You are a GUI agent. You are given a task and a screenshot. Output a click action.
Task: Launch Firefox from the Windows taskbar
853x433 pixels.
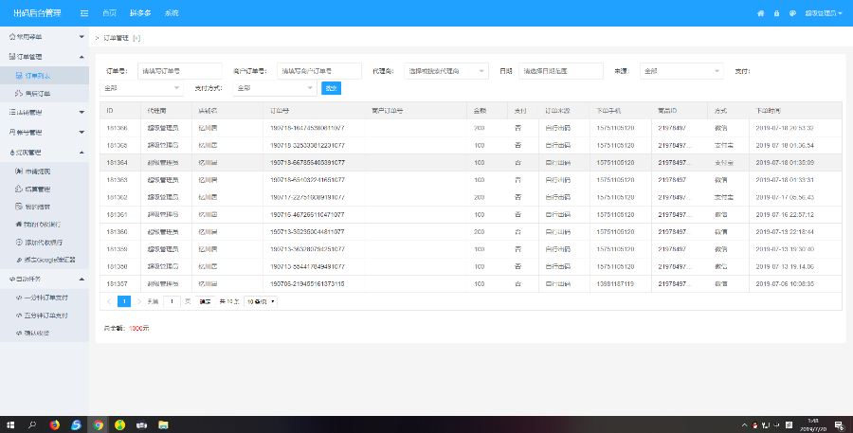[x=54, y=424]
